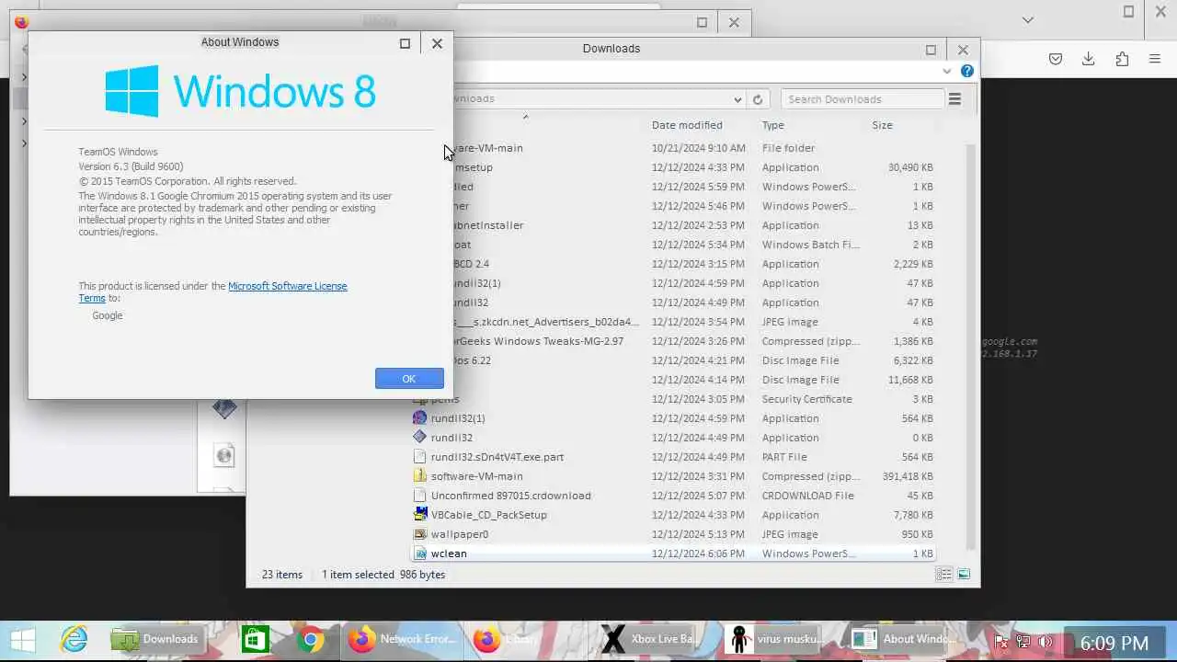
Task: Open the volume speaker tray icon
Action: 1045,641
